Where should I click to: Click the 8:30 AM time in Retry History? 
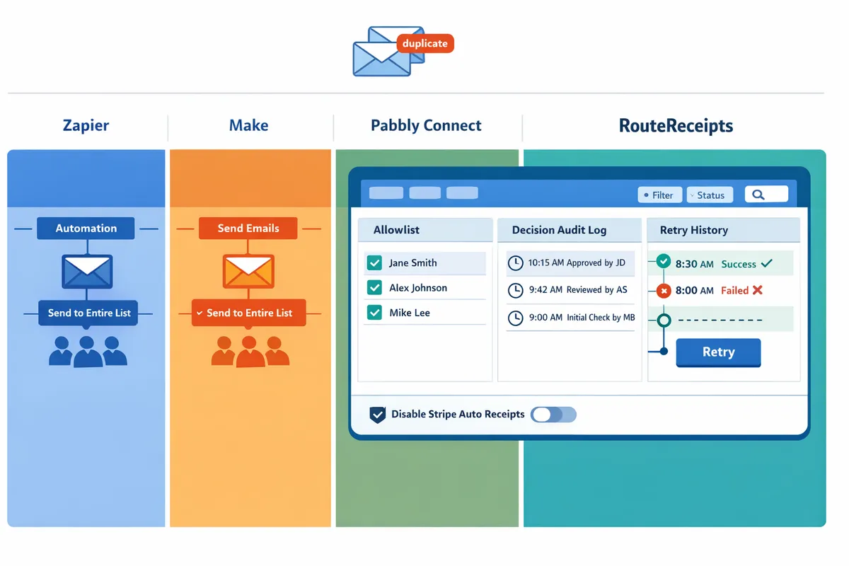coord(694,264)
